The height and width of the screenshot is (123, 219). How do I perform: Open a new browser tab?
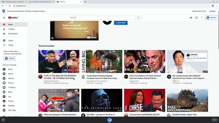click(85, 2)
